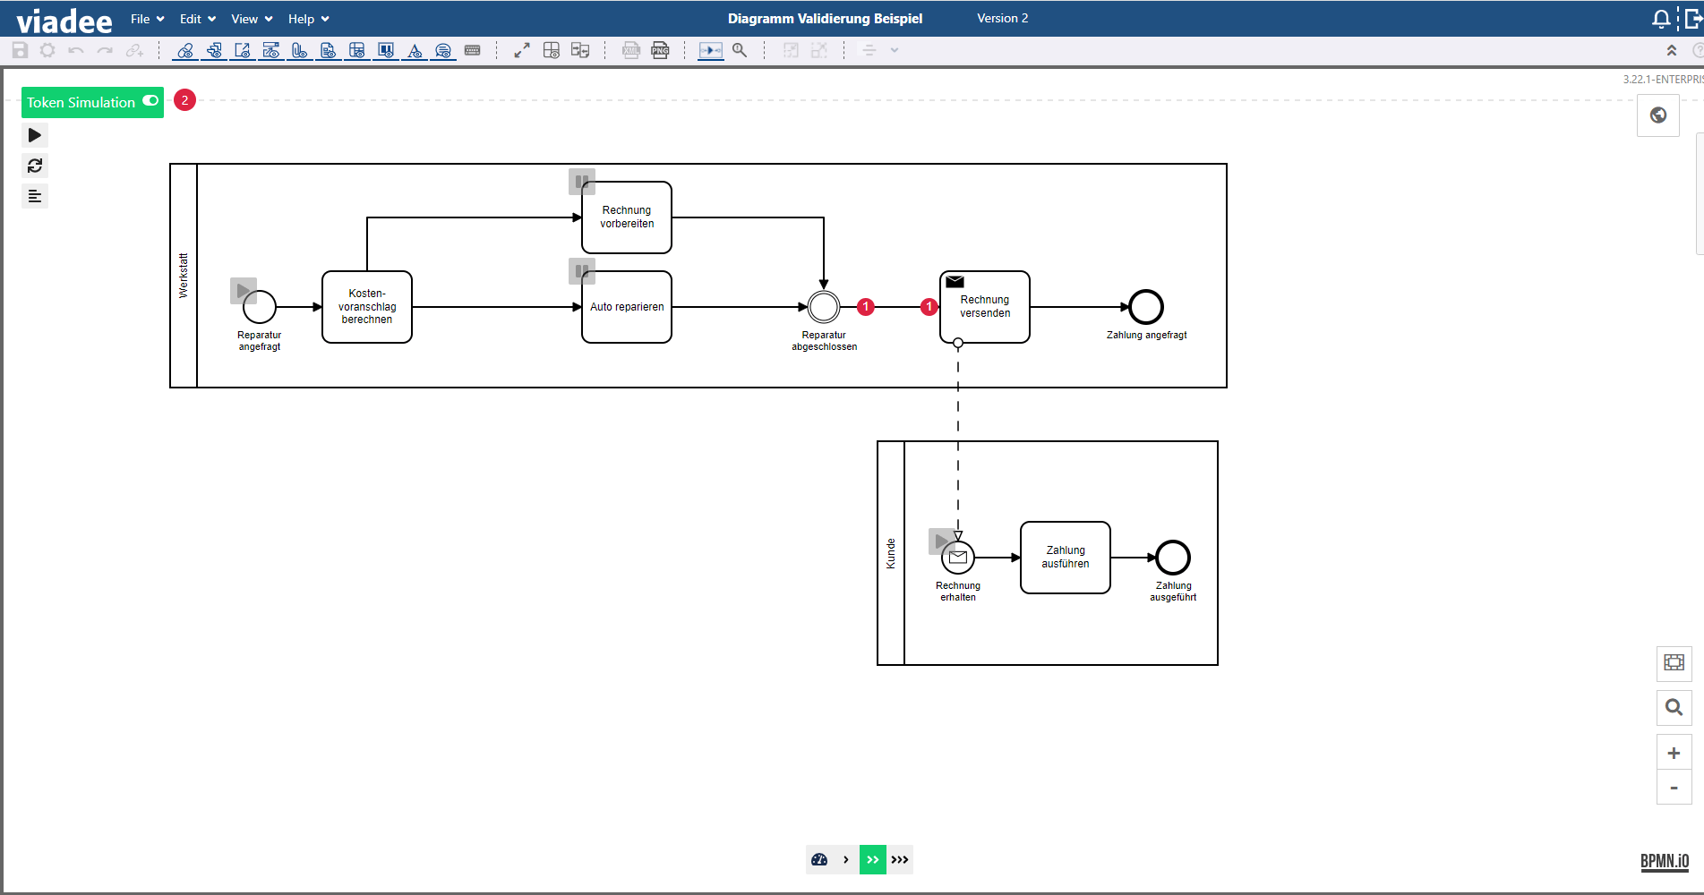
Task: Open the View menu
Action: point(252,19)
